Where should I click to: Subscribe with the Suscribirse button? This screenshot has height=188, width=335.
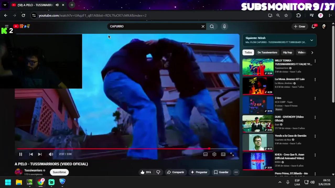59,172
